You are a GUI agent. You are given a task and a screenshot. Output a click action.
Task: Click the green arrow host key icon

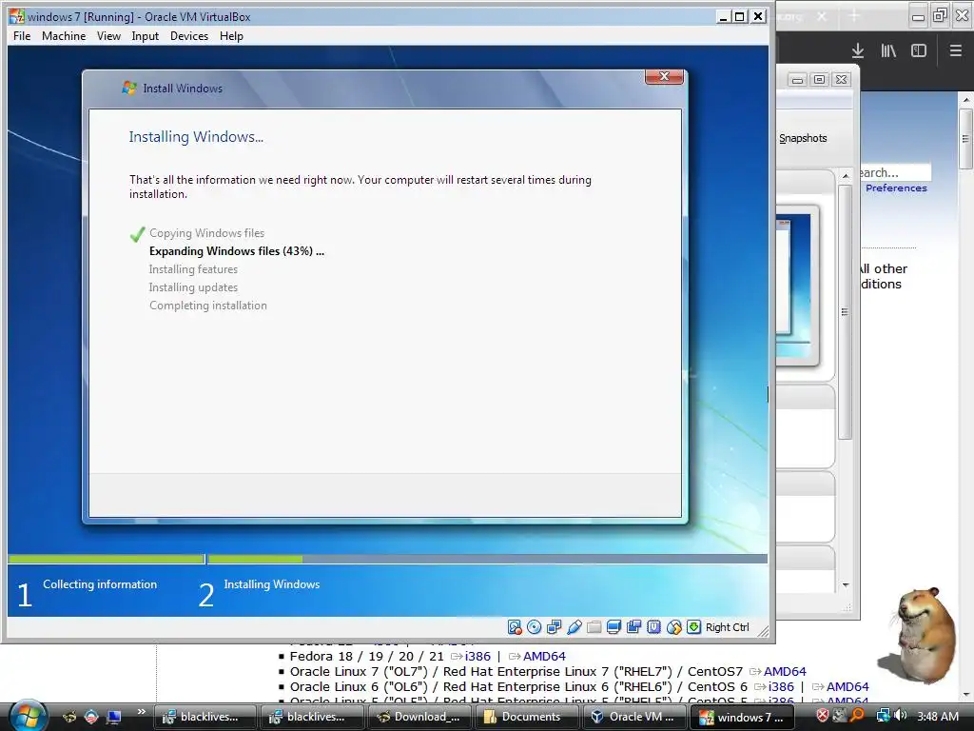(693, 627)
